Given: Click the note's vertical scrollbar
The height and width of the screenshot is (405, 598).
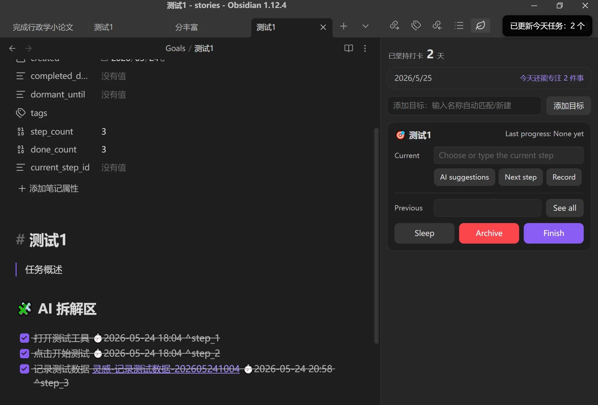Looking at the screenshot, I should (x=376, y=235).
